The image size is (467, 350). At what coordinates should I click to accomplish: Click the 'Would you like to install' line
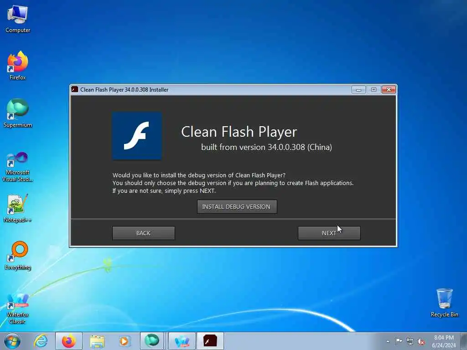click(x=199, y=175)
